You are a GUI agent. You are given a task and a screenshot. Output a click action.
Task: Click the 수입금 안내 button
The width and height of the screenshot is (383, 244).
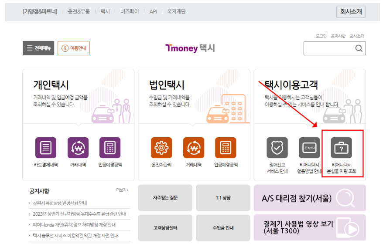click(223, 228)
